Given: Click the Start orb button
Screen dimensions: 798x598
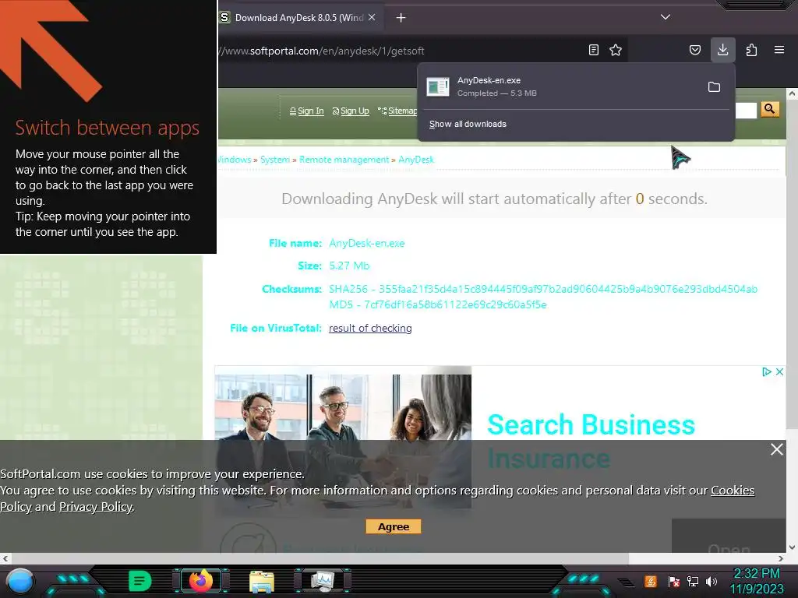Looking at the screenshot, I should (19, 581).
